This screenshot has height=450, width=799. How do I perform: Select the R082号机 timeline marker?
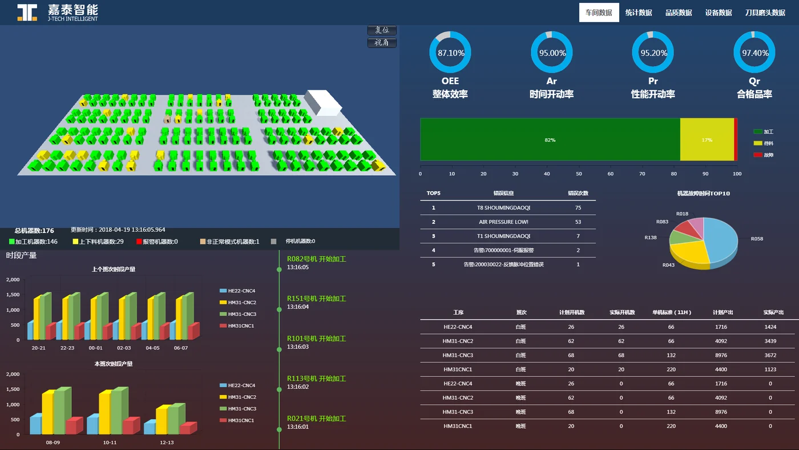tap(279, 270)
